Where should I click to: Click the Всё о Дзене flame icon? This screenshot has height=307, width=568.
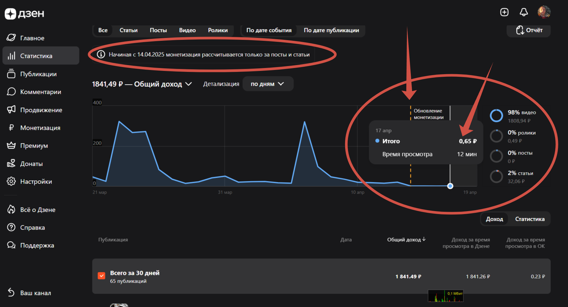coord(11,210)
